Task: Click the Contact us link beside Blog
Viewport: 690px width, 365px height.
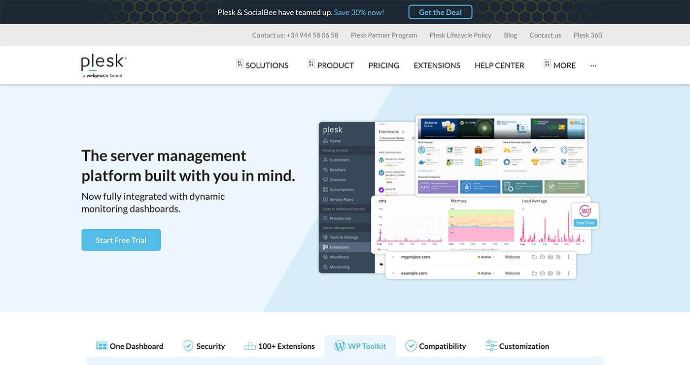Action: [x=545, y=35]
